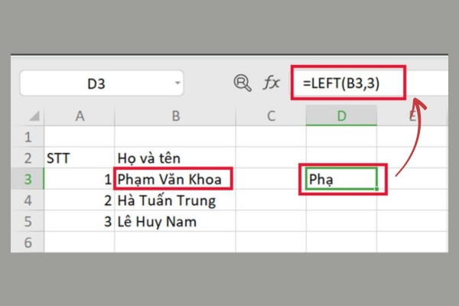The height and width of the screenshot is (306, 459).
Task: Select the Họ và tên cell
Action: pos(175,158)
